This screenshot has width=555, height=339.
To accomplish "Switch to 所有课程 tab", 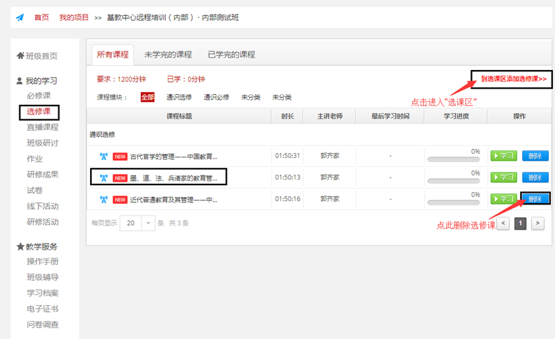I will (x=112, y=55).
